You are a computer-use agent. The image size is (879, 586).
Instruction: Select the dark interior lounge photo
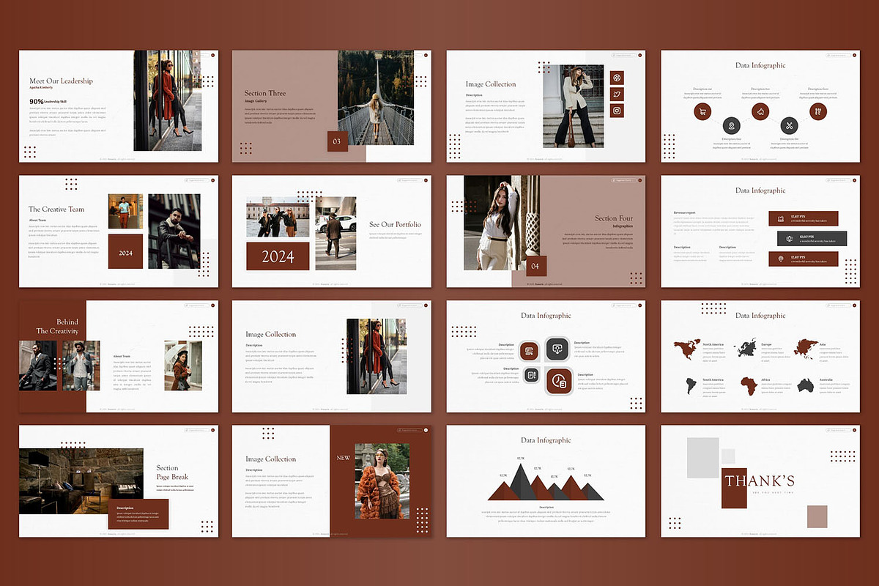tap(81, 481)
